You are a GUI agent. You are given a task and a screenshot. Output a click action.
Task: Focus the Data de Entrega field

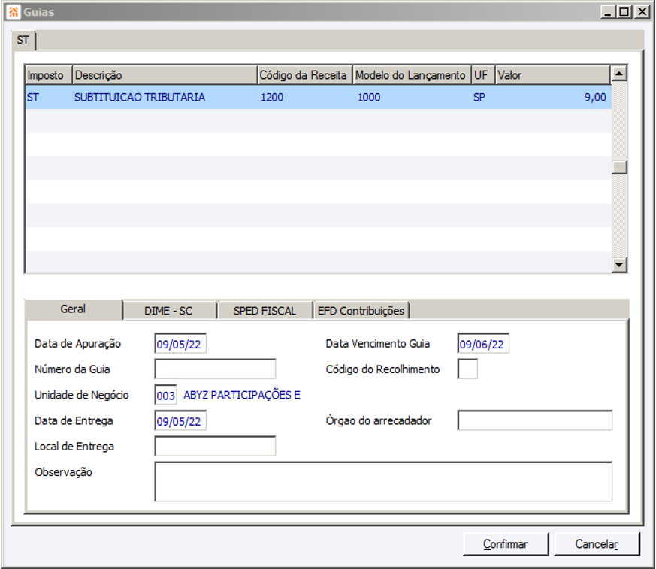180,420
